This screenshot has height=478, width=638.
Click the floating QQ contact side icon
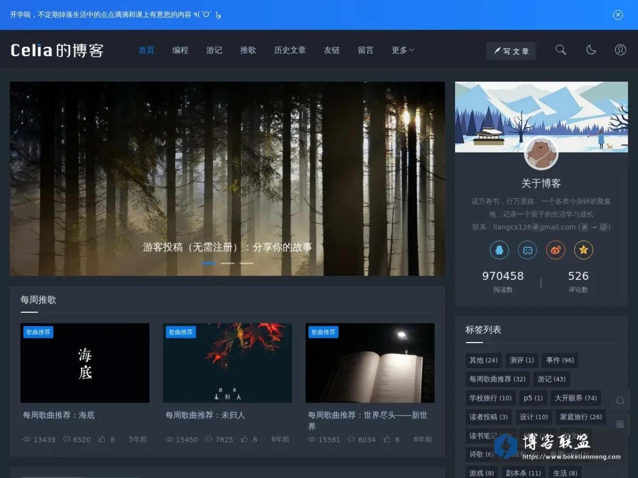pyautogui.click(x=620, y=400)
